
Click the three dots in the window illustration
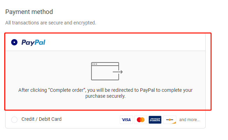pyautogui.click(x=94, y=64)
